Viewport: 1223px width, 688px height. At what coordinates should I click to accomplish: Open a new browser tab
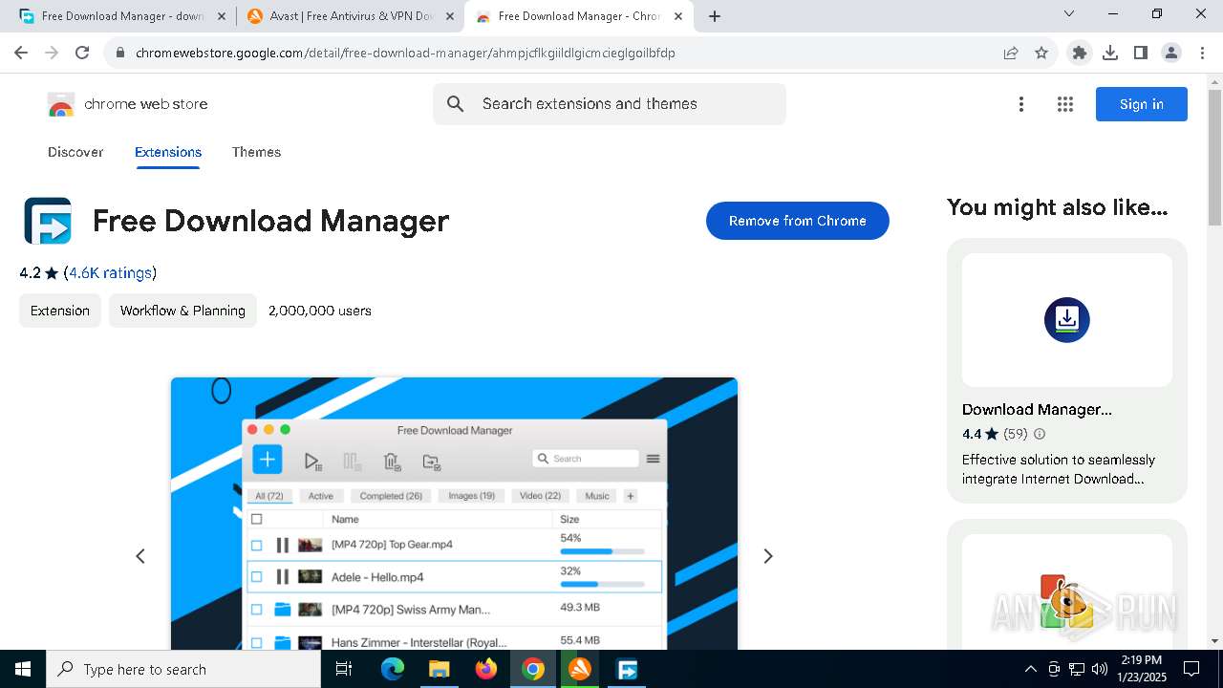coord(715,16)
